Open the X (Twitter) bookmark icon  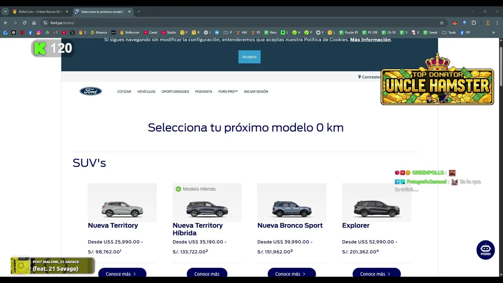tap(72, 33)
